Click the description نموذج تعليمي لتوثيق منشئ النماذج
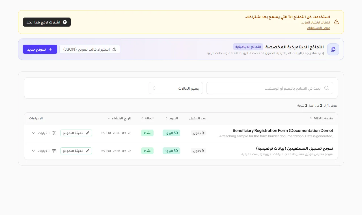 287,154
